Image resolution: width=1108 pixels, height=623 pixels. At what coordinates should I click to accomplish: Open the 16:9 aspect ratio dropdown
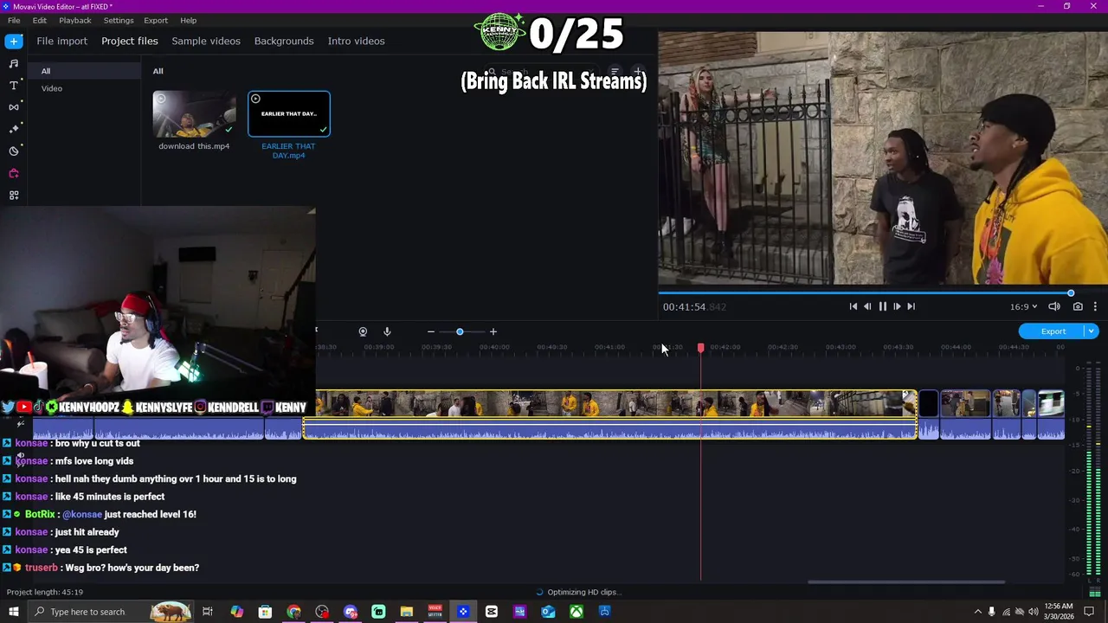coord(1023,306)
